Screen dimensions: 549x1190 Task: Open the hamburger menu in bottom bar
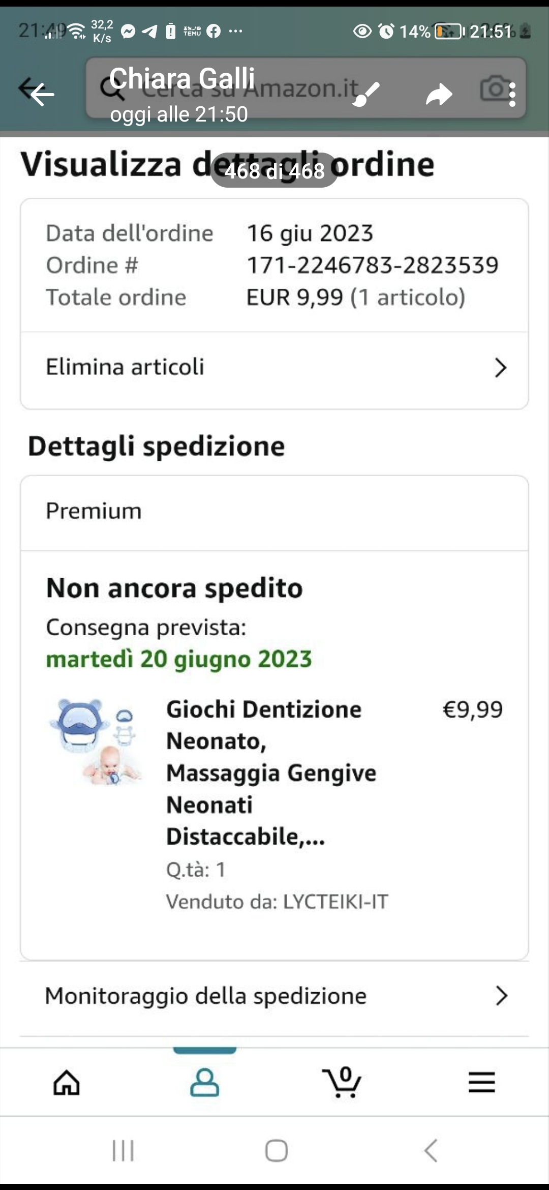click(481, 1082)
